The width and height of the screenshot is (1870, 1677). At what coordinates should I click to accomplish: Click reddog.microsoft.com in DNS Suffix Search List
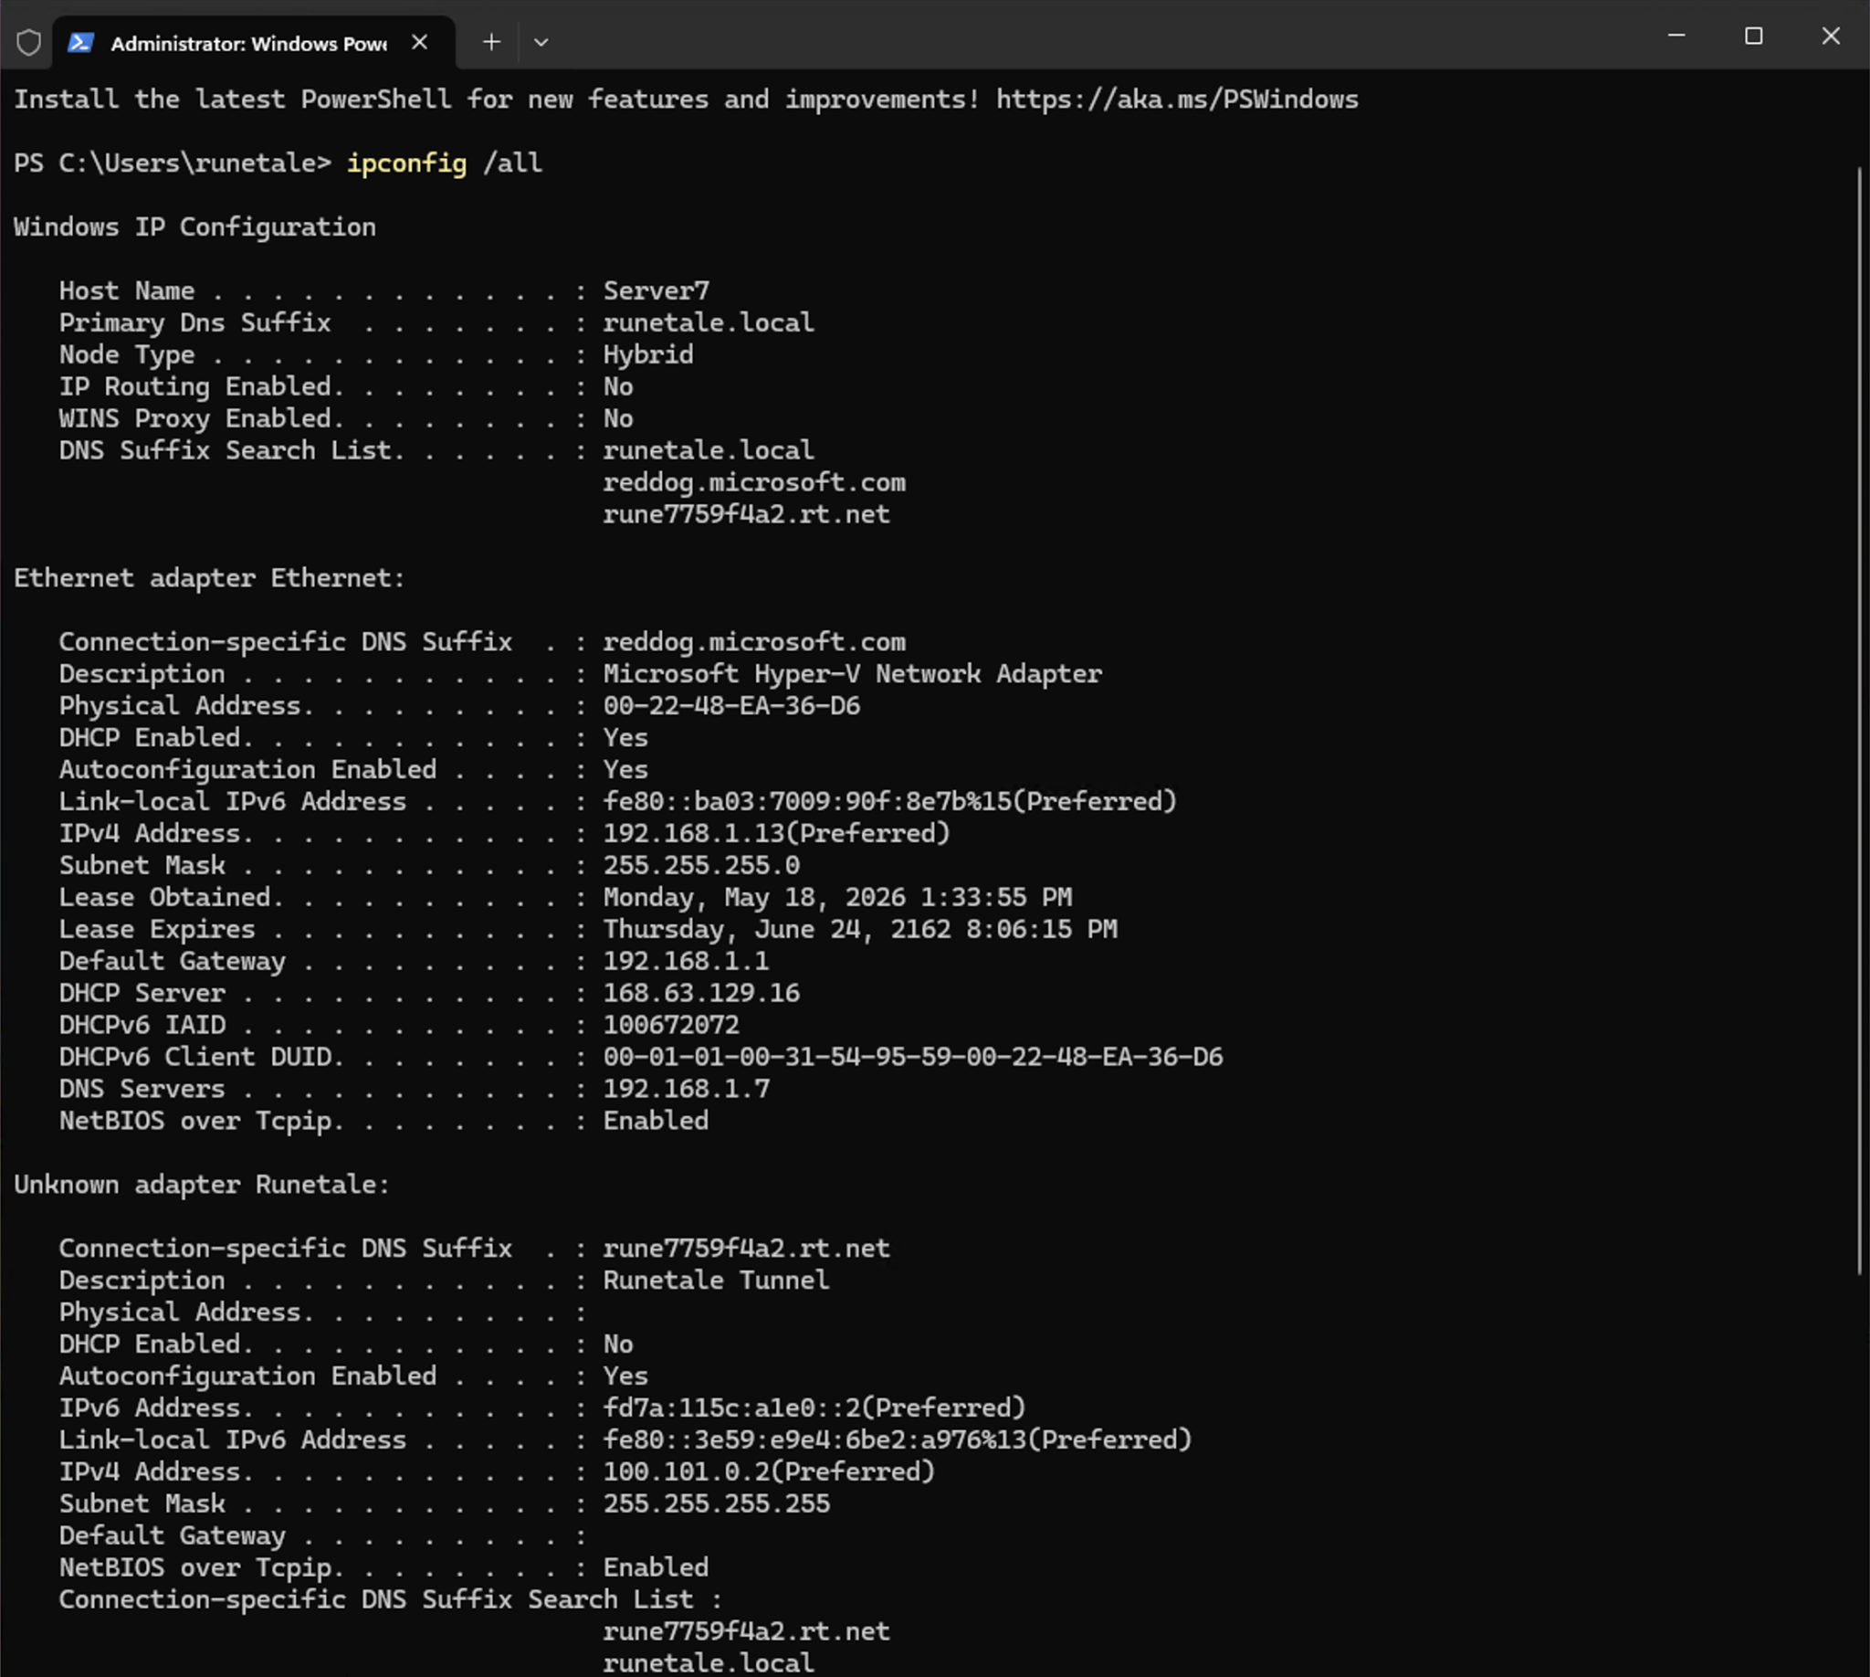754,483
